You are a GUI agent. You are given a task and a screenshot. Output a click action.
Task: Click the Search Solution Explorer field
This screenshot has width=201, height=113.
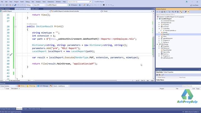click(x=178, y=14)
